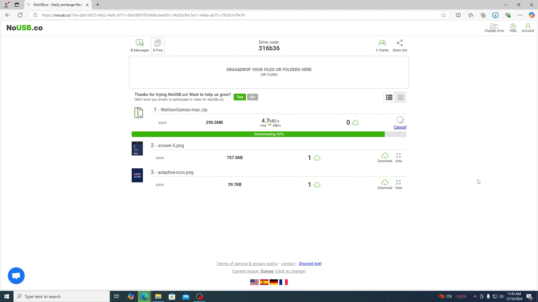Switch to list view layout

tap(389, 97)
